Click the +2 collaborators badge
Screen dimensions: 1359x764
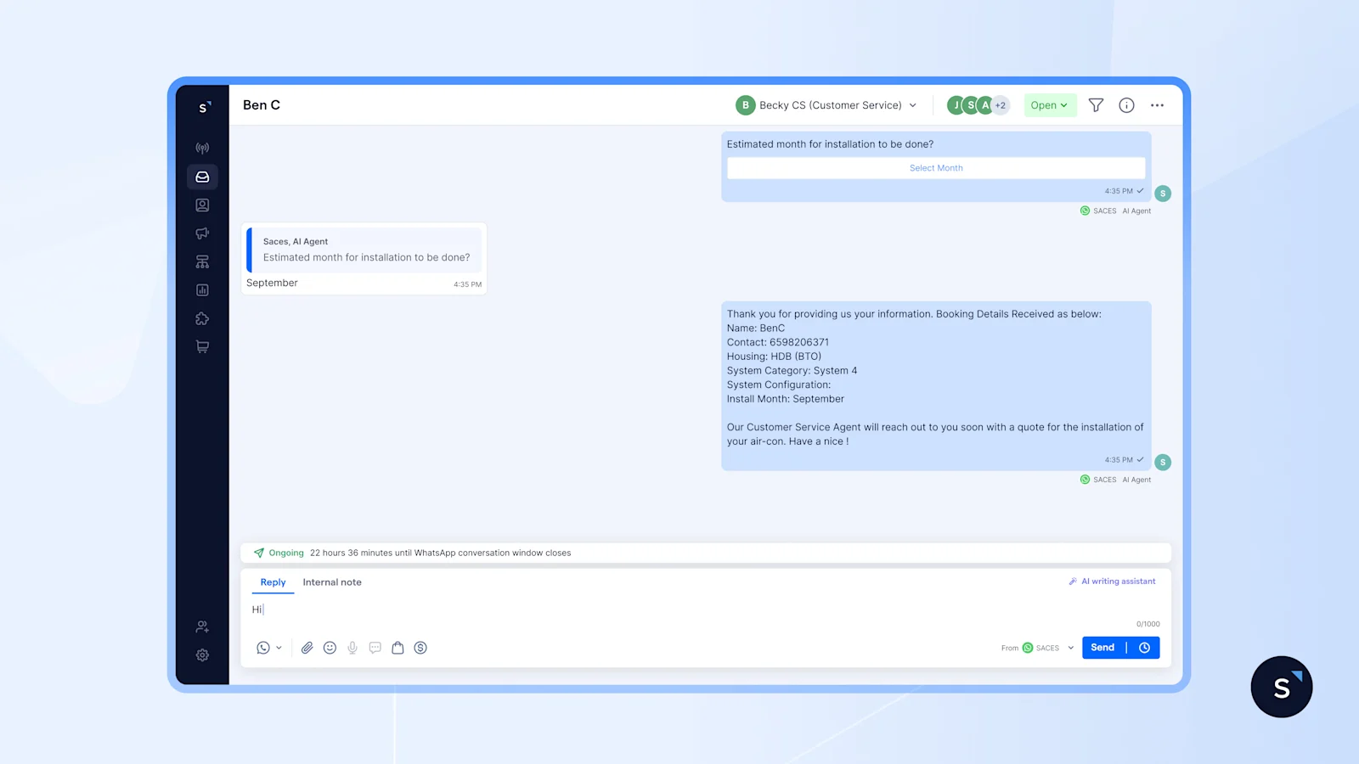pos(1001,105)
